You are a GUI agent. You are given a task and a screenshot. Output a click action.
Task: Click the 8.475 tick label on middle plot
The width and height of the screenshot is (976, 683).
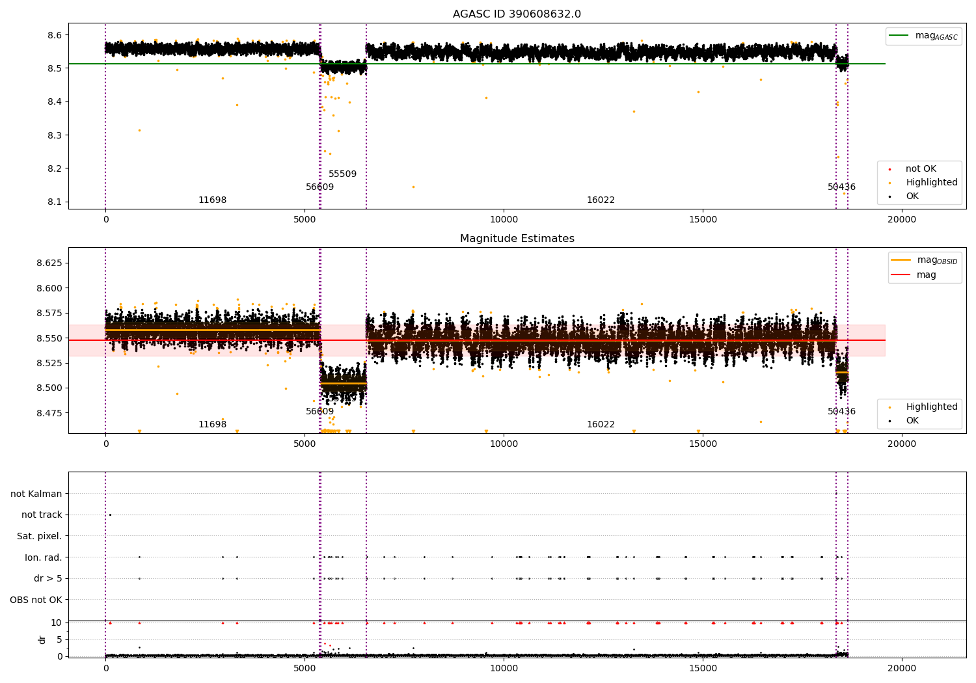click(x=49, y=413)
